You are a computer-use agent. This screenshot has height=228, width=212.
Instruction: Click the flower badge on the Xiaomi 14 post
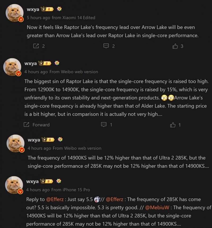[59, 9]
